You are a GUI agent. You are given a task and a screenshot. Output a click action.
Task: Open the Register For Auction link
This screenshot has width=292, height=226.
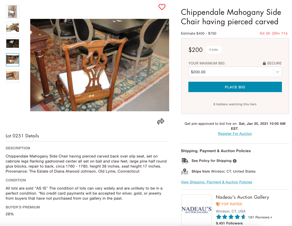[x=235, y=134]
